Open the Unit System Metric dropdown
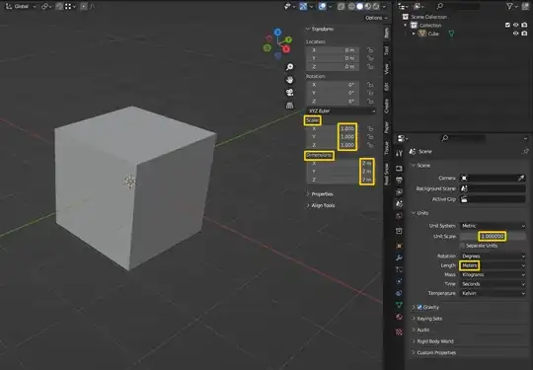The height and width of the screenshot is (370, 533). click(493, 226)
